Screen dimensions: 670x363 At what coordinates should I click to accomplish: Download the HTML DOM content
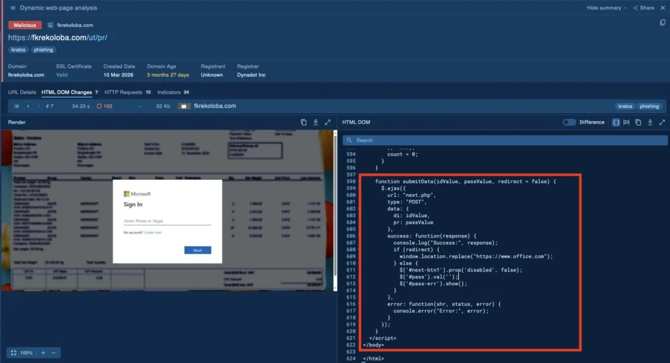pos(650,122)
